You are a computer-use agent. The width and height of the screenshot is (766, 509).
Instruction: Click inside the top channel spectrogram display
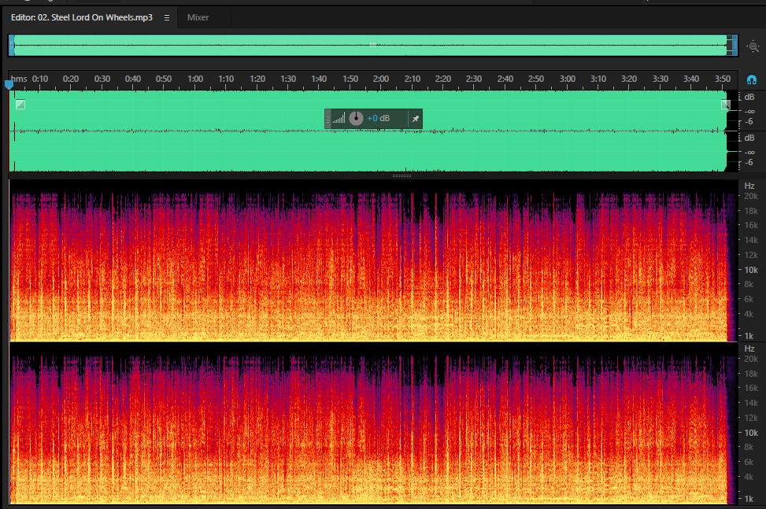click(x=373, y=260)
